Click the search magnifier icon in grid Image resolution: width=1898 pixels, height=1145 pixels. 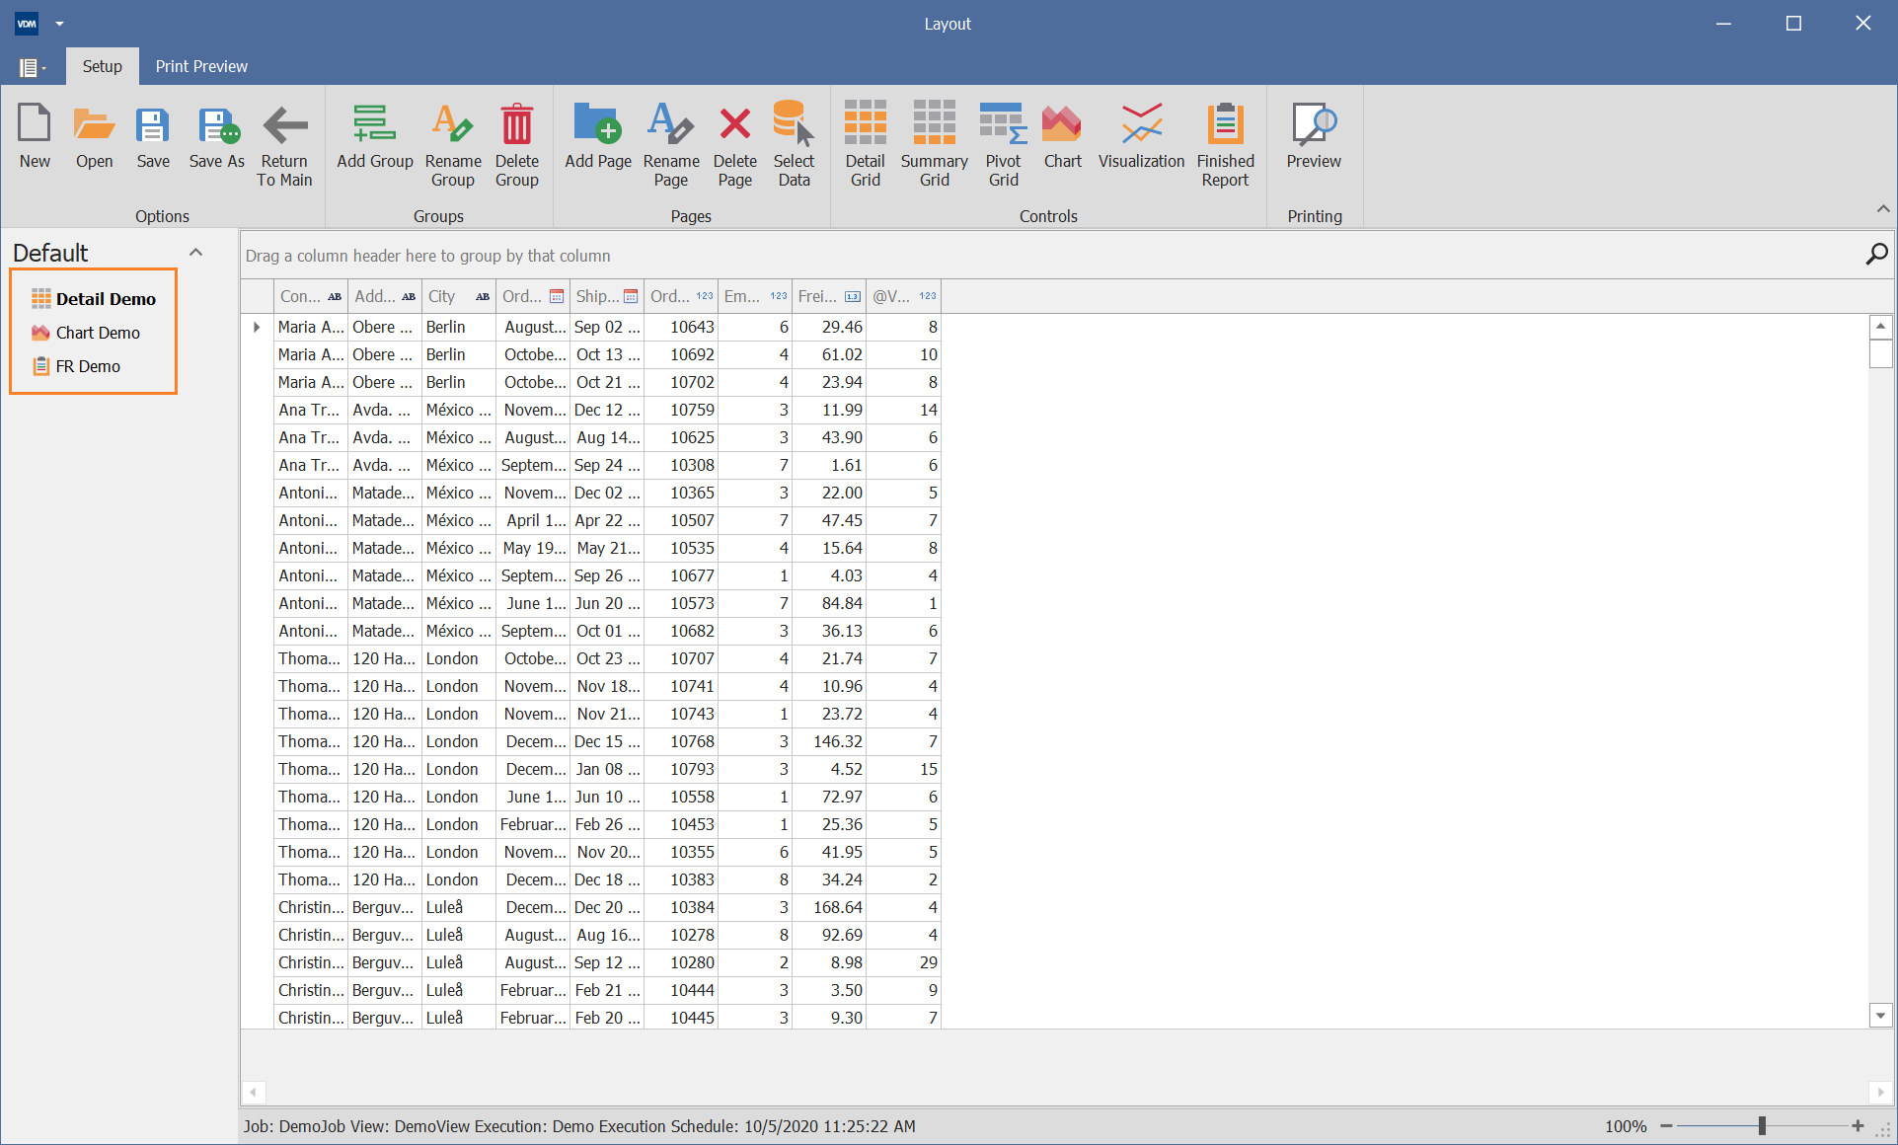(1876, 255)
